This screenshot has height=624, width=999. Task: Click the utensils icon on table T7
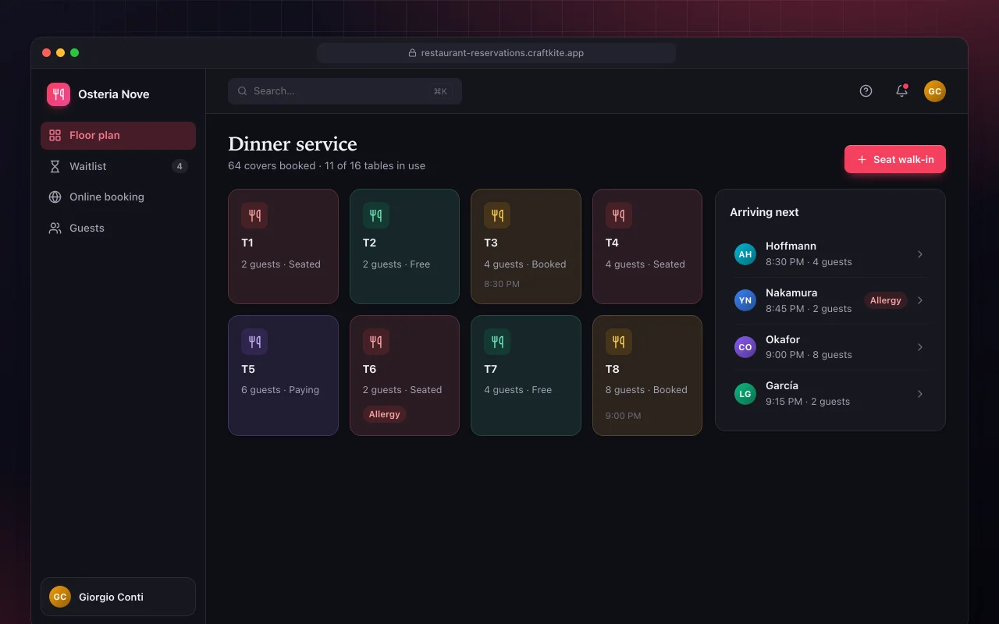point(497,342)
